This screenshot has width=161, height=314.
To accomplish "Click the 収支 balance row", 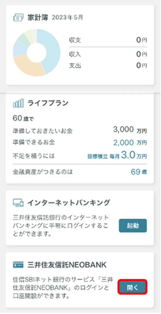I will [108, 40].
